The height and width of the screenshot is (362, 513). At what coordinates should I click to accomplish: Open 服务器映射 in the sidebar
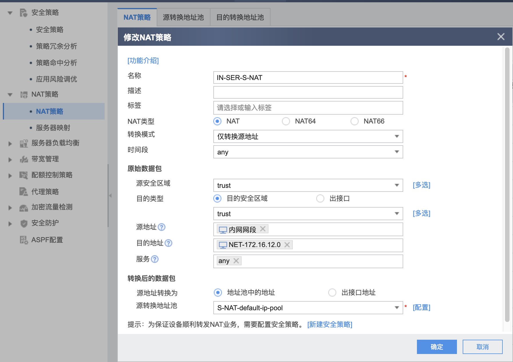click(x=53, y=128)
